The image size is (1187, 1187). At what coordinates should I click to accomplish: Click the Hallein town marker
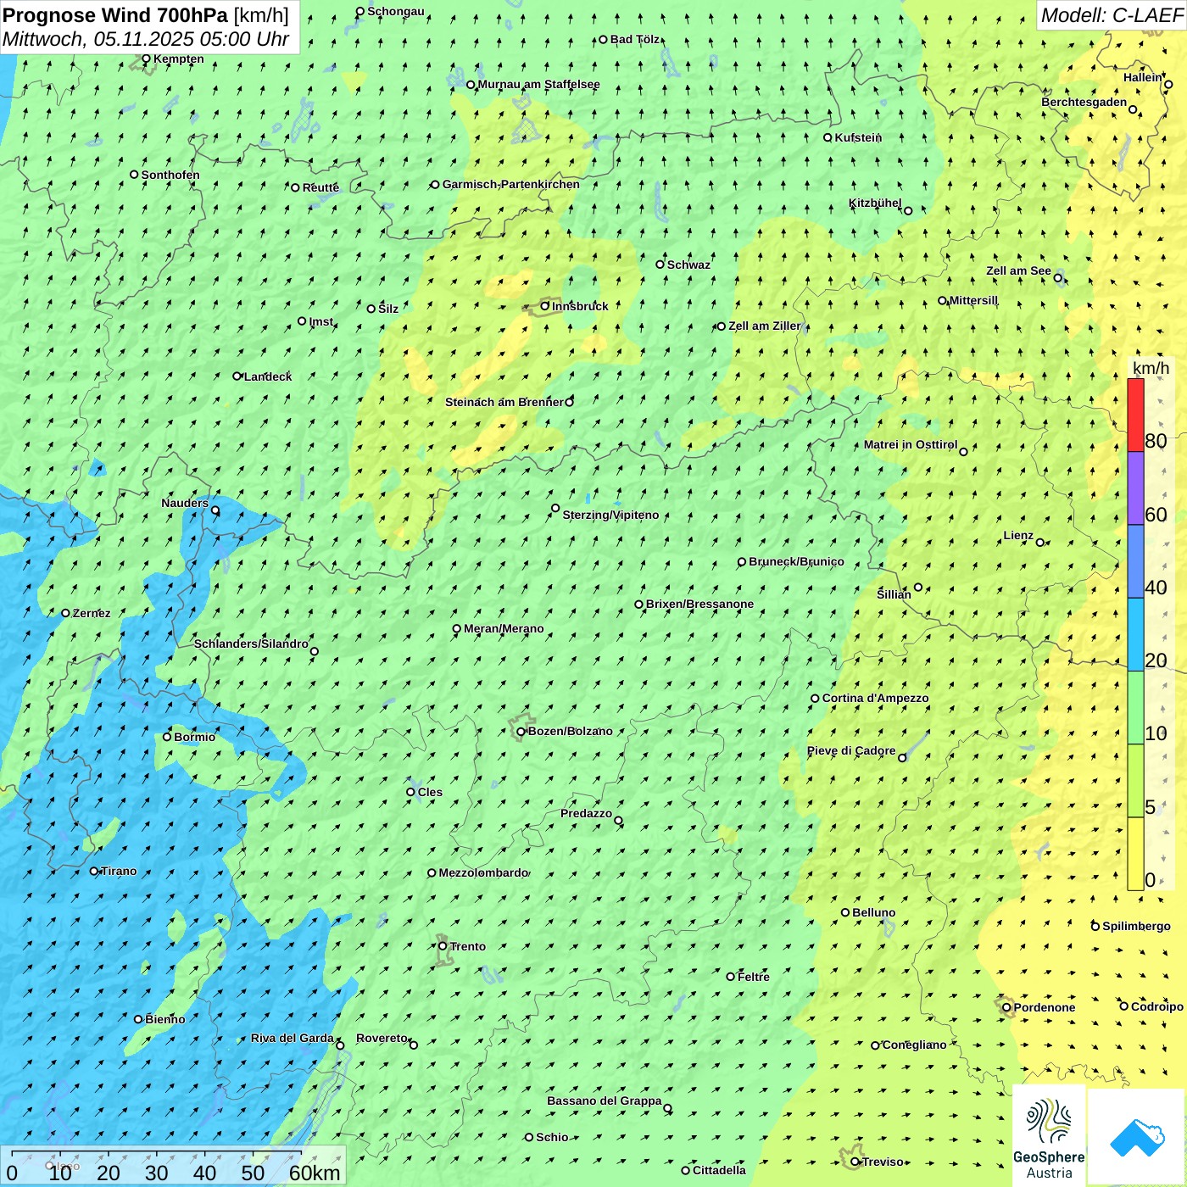click(x=1168, y=84)
